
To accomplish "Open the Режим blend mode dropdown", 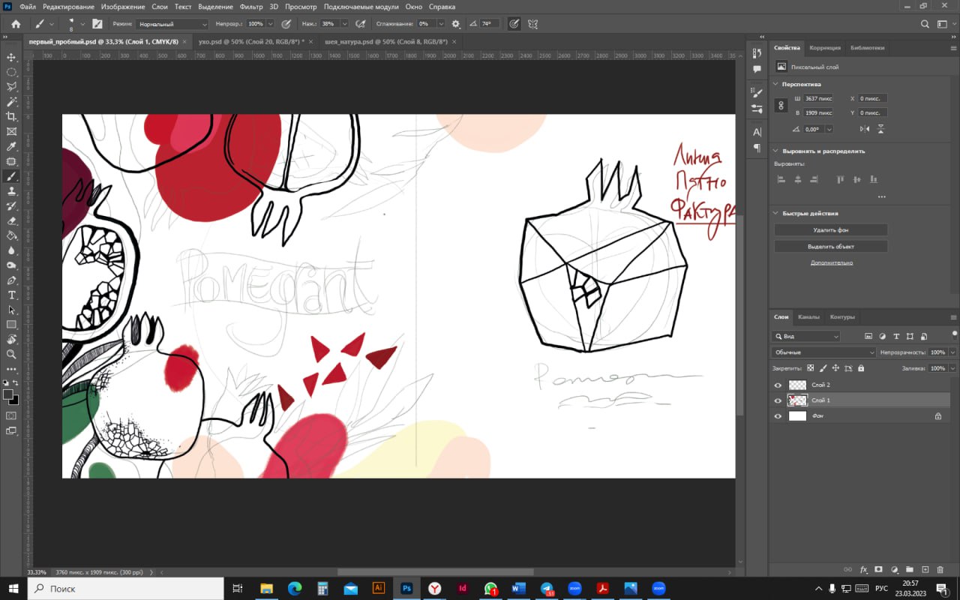I will click(x=172, y=24).
